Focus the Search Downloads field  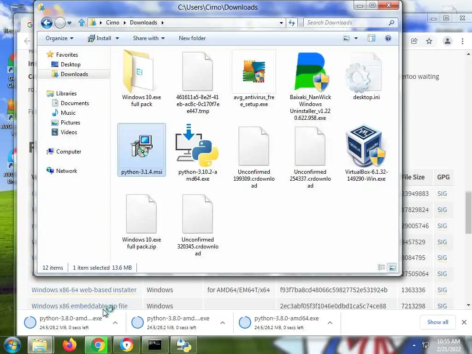(x=351, y=23)
